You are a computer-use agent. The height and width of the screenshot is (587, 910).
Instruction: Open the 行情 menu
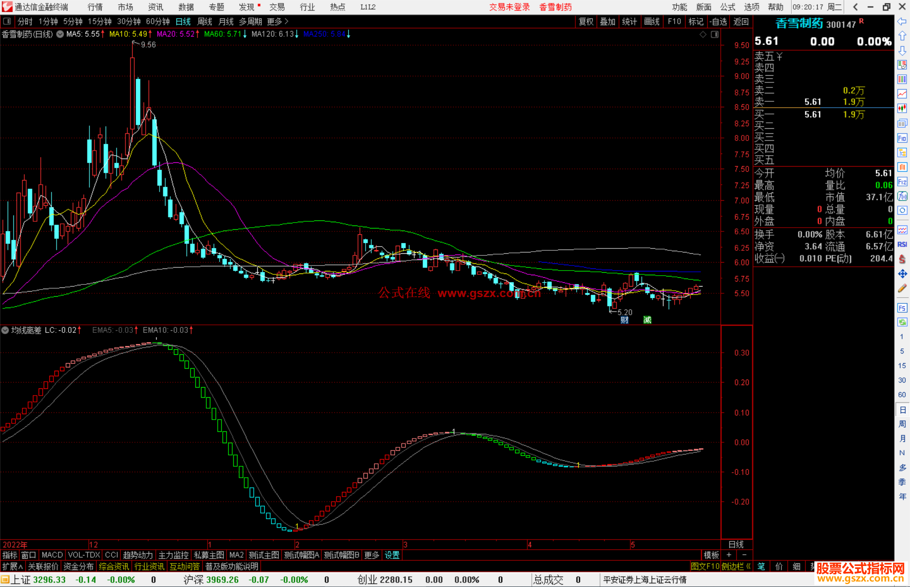95,7
